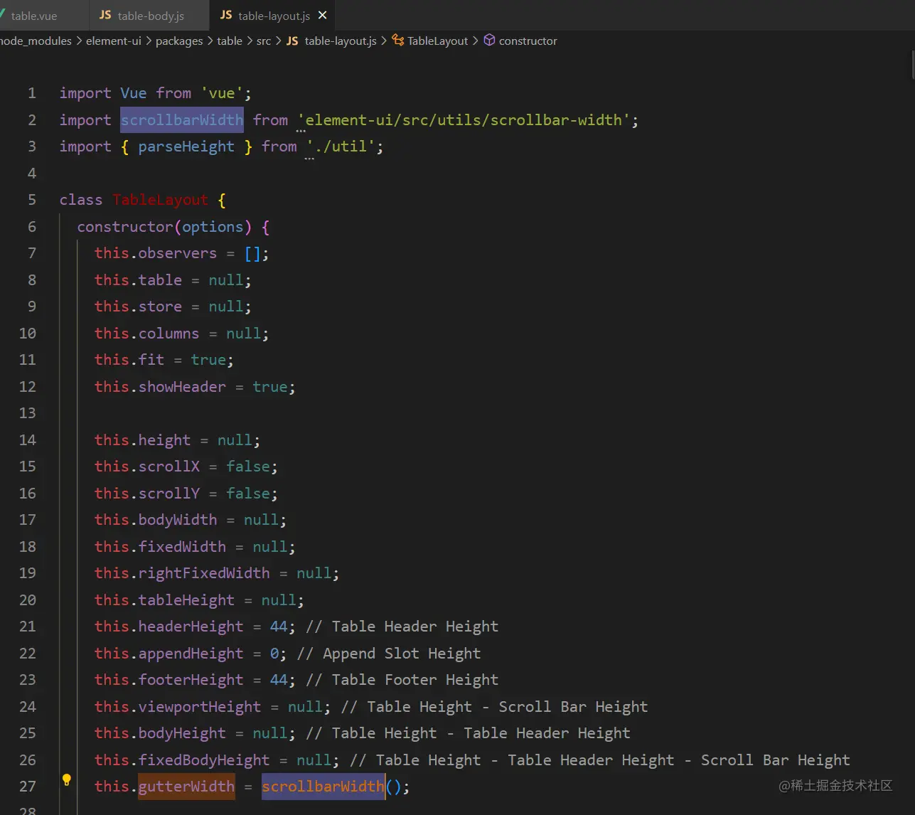Click the editor vertical scrollbar thumb
Screen dimensions: 915x815
pos(912,65)
